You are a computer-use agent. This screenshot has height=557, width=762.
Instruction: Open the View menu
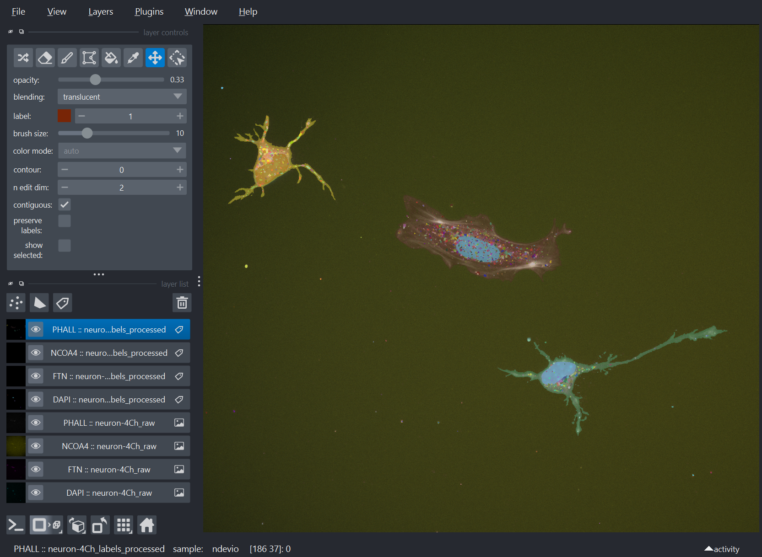pos(56,11)
